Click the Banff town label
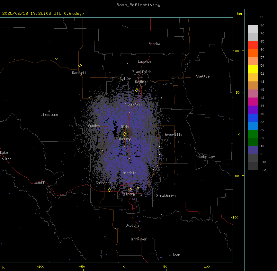277x271 pixels. [40, 182]
